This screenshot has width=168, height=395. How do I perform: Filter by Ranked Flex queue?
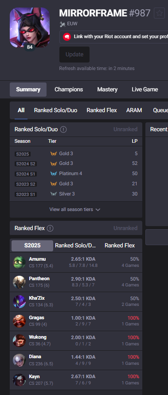click(x=102, y=110)
